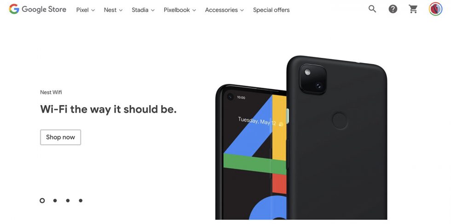Switch to the third carousel slide dot
The height and width of the screenshot is (224, 451).
point(68,201)
